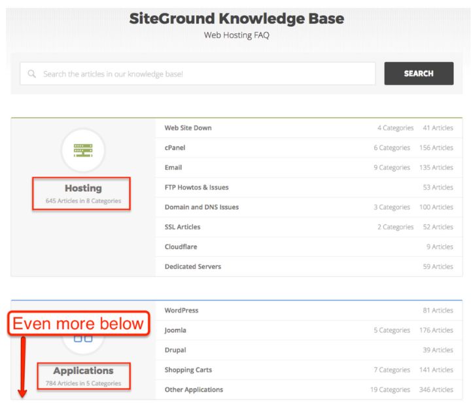Click '52 Articles' in SSL Articles row
The height and width of the screenshot is (410, 471).
point(438,227)
